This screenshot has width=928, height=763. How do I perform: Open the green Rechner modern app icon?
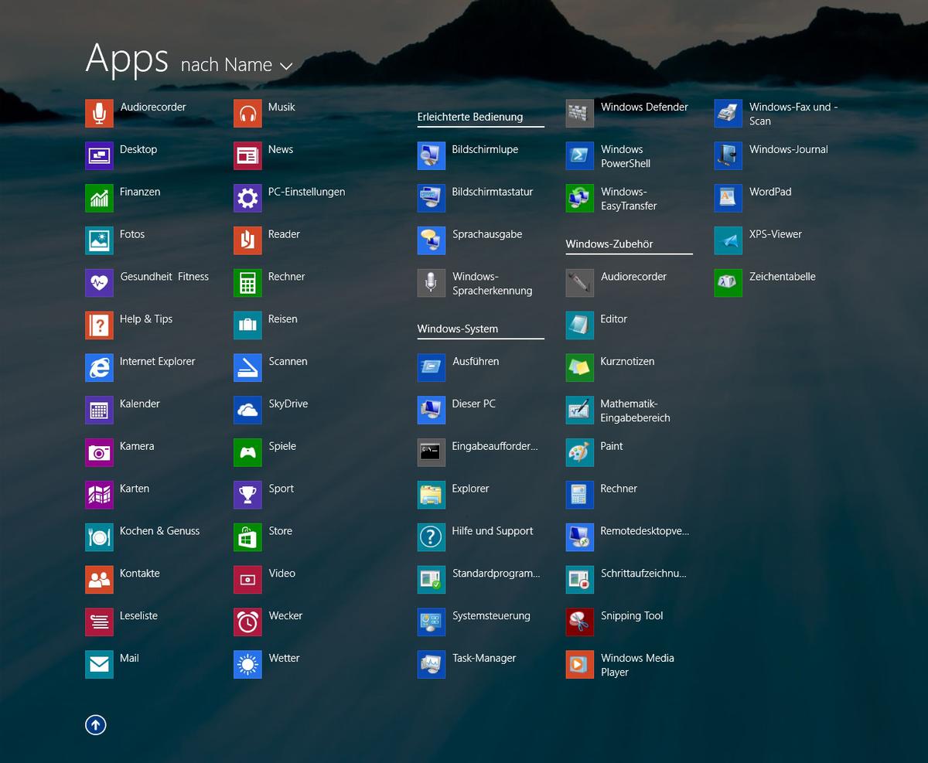coord(247,284)
